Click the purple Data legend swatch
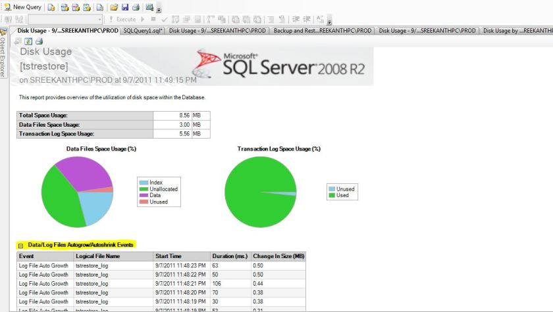Image resolution: width=553 pixels, height=312 pixels. click(144, 196)
